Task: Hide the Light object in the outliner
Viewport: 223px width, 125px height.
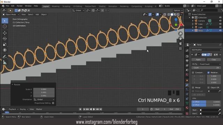Action: 220,27
